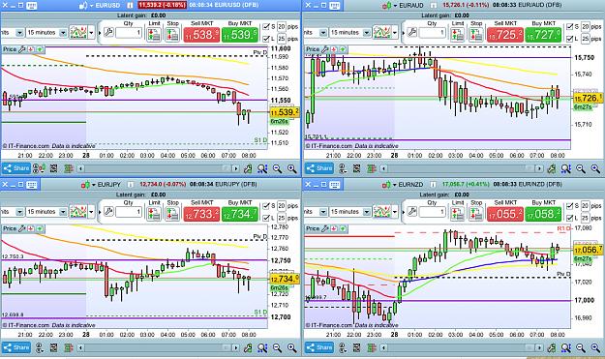Open the Limit order icon in EURAUD window
Image resolution: width=605 pixels, height=359 pixels.
pos(457,34)
